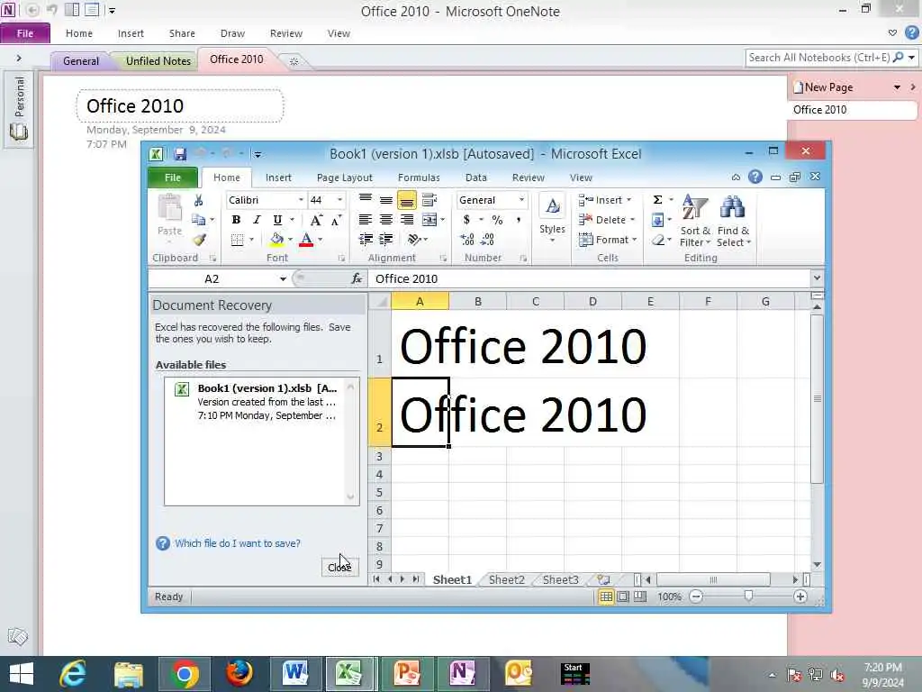Screen dimensions: 922x692
Task: Open the font size 44 dropdown
Action: [x=339, y=200]
